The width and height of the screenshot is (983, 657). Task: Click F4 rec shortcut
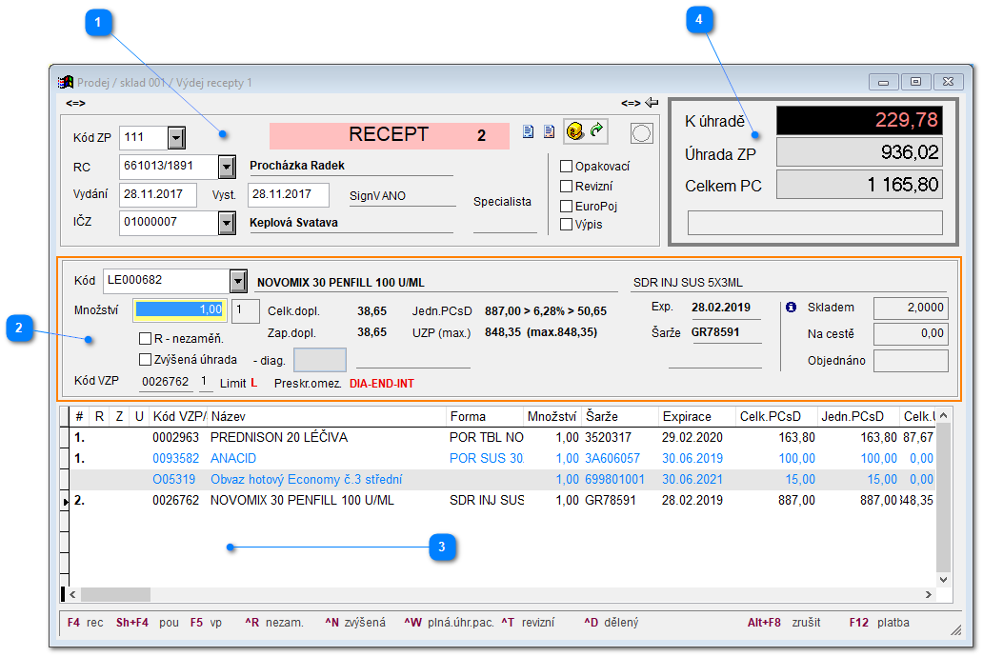86,623
